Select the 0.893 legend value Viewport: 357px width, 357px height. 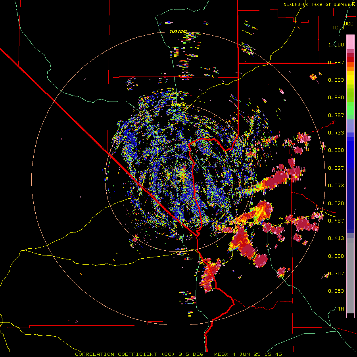coord(336,80)
